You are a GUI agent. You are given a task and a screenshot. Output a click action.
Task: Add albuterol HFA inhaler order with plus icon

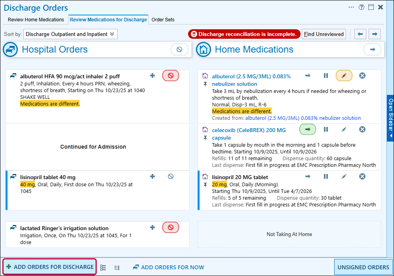click(x=152, y=76)
